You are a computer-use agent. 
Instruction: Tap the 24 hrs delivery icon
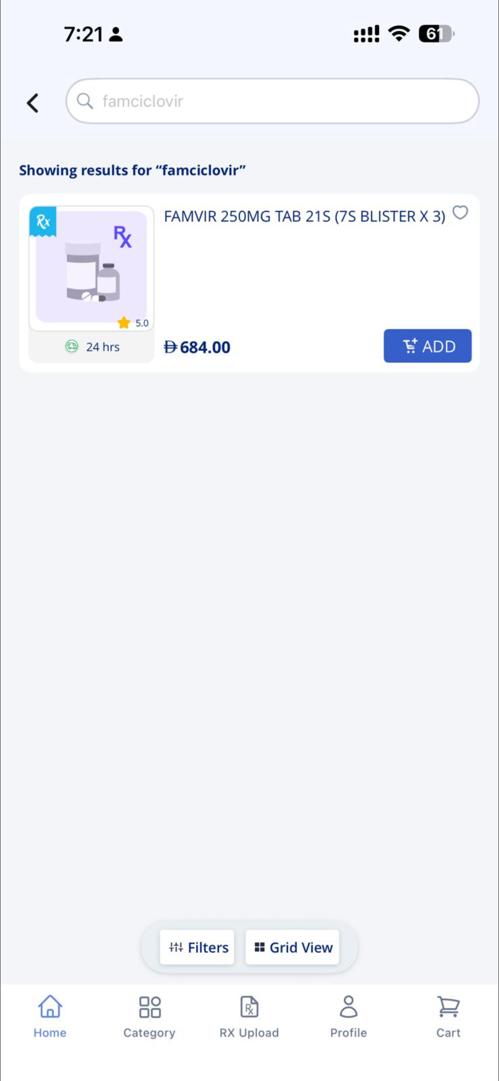pos(72,346)
